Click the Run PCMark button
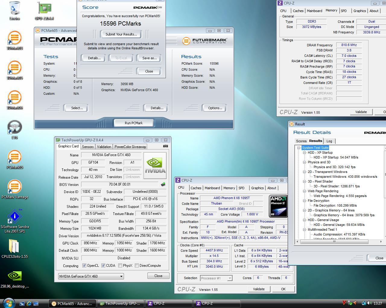The image size is (386, 308). tap(134, 123)
